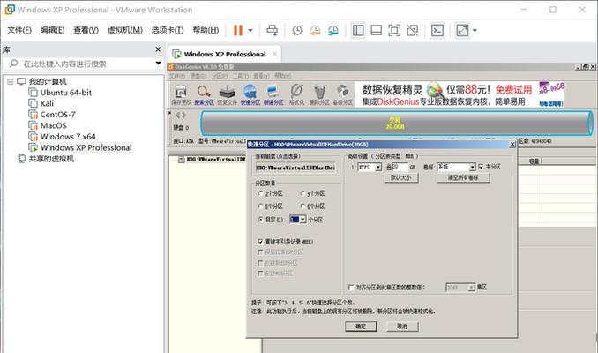Open the snapshot manager
Screen dimensions: 598x353
(333, 31)
